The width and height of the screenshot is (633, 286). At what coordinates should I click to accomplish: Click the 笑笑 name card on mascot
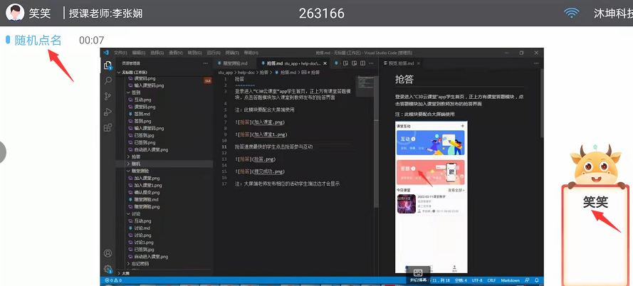pos(595,202)
